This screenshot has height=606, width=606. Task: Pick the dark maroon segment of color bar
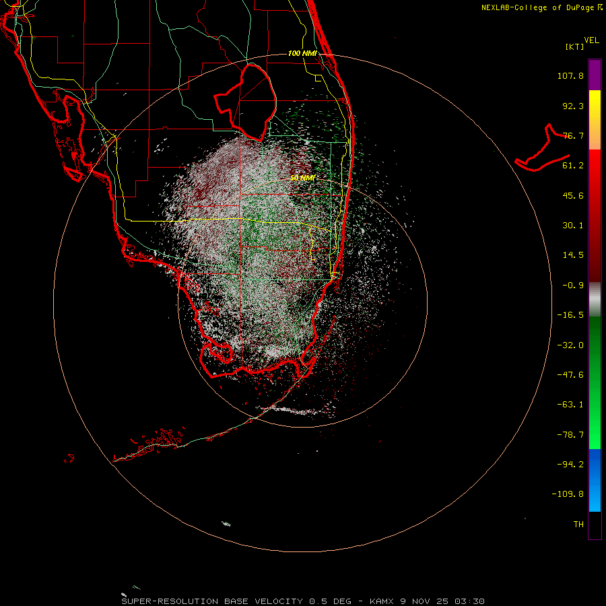595,267
